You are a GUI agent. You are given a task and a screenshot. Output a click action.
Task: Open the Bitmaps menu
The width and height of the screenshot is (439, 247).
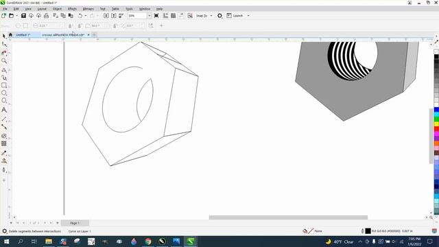tap(88, 9)
